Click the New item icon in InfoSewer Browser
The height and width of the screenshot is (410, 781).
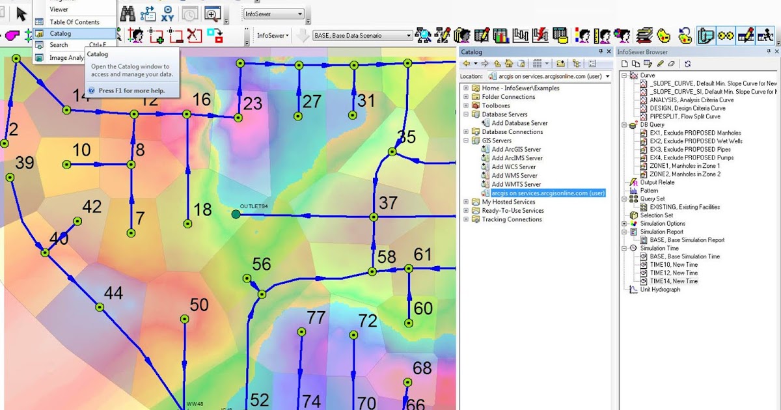point(624,63)
